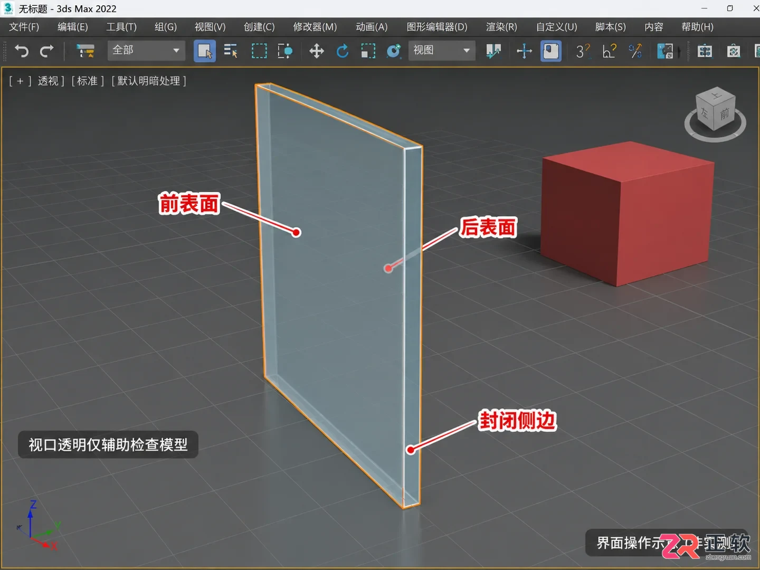This screenshot has width=760, height=570.
Task: Open the 全部 selection filter dropdown
Action: 146,51
